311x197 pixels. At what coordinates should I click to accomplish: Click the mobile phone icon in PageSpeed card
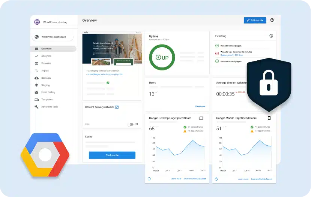269,118
